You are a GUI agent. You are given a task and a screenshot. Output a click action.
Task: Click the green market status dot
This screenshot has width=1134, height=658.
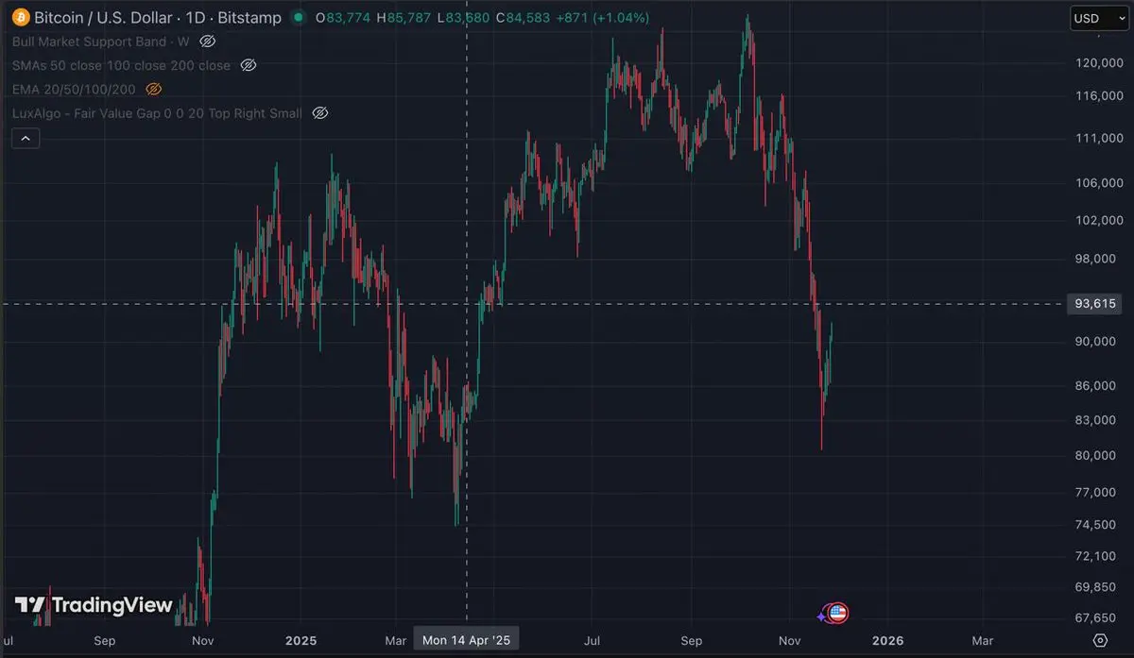click(x=300, y=18)
